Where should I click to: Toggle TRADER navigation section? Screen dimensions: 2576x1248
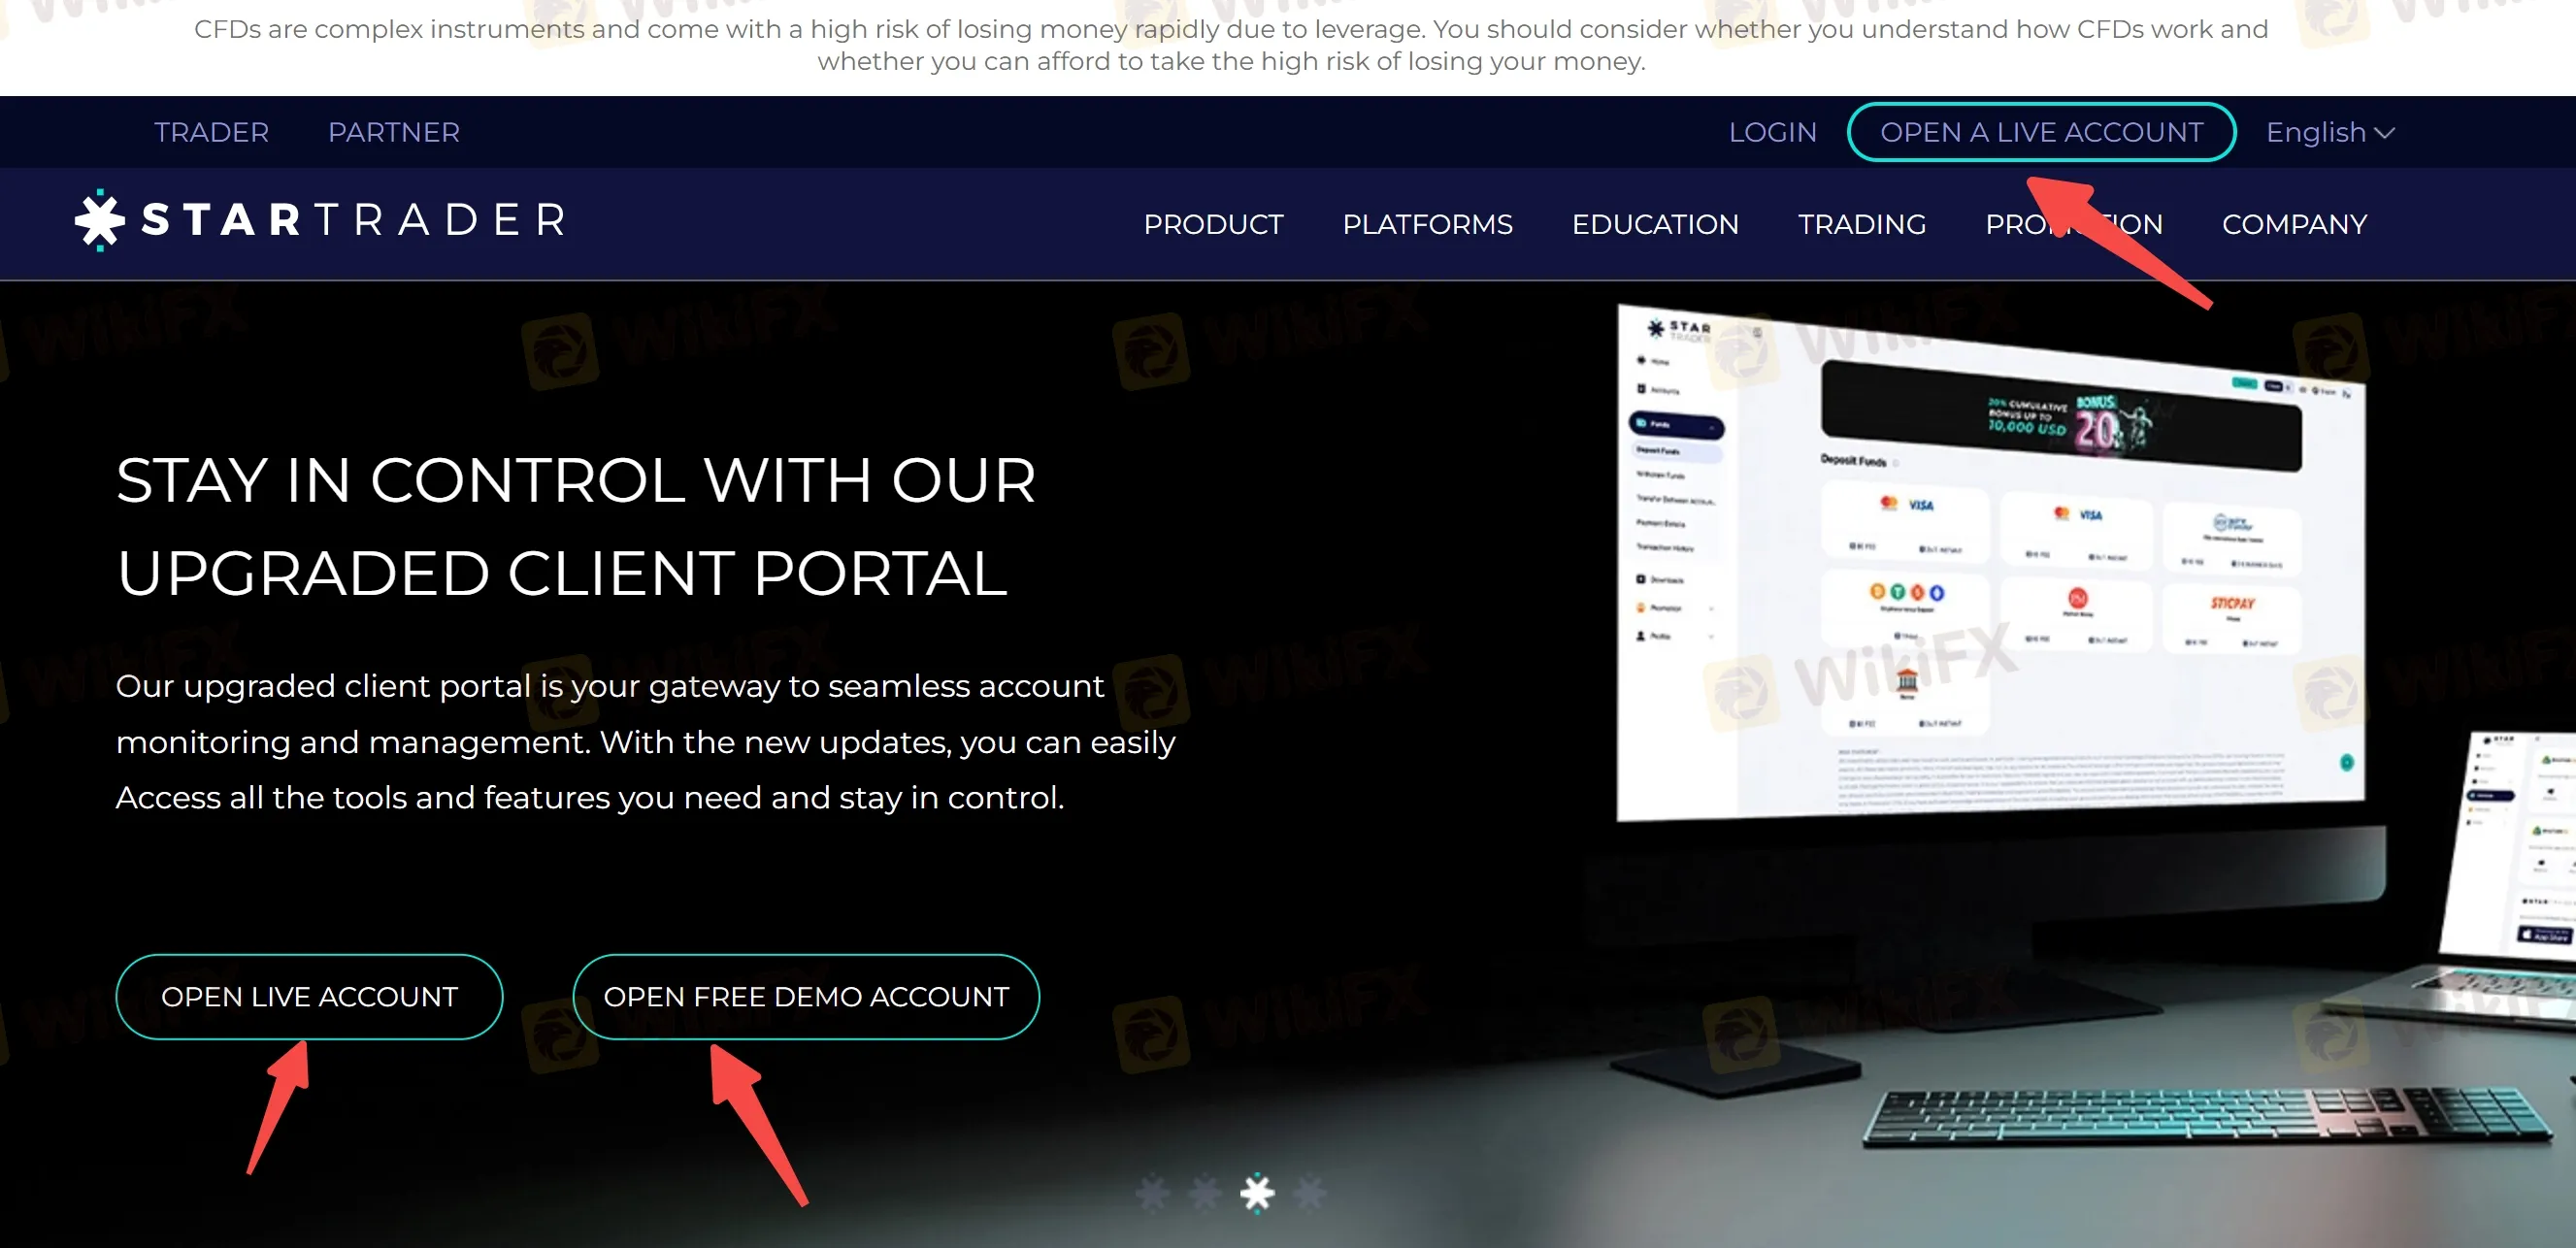point(209,131)
